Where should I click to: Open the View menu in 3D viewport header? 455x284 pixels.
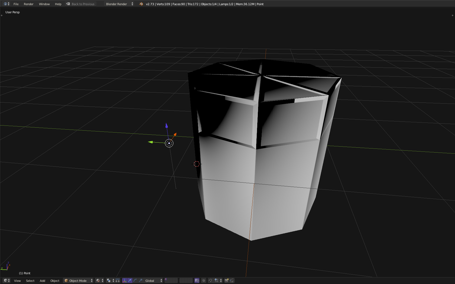[x=17, y=281]
